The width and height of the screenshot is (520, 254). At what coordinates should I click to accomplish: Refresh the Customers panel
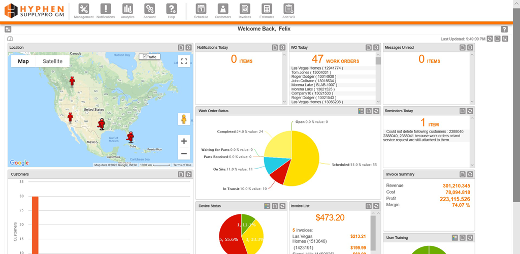188,174
